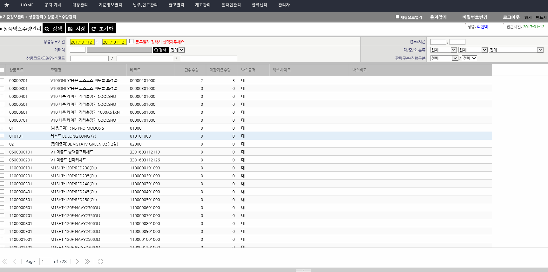The height and width of the screenshot is (272, 548).
Task: Expand the first 대/중/소 분류 dropdown
Action: [443, 50]
